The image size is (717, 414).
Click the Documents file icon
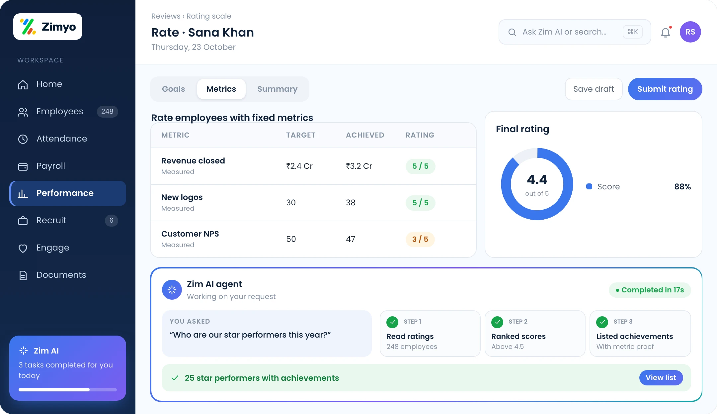point(23,275)
